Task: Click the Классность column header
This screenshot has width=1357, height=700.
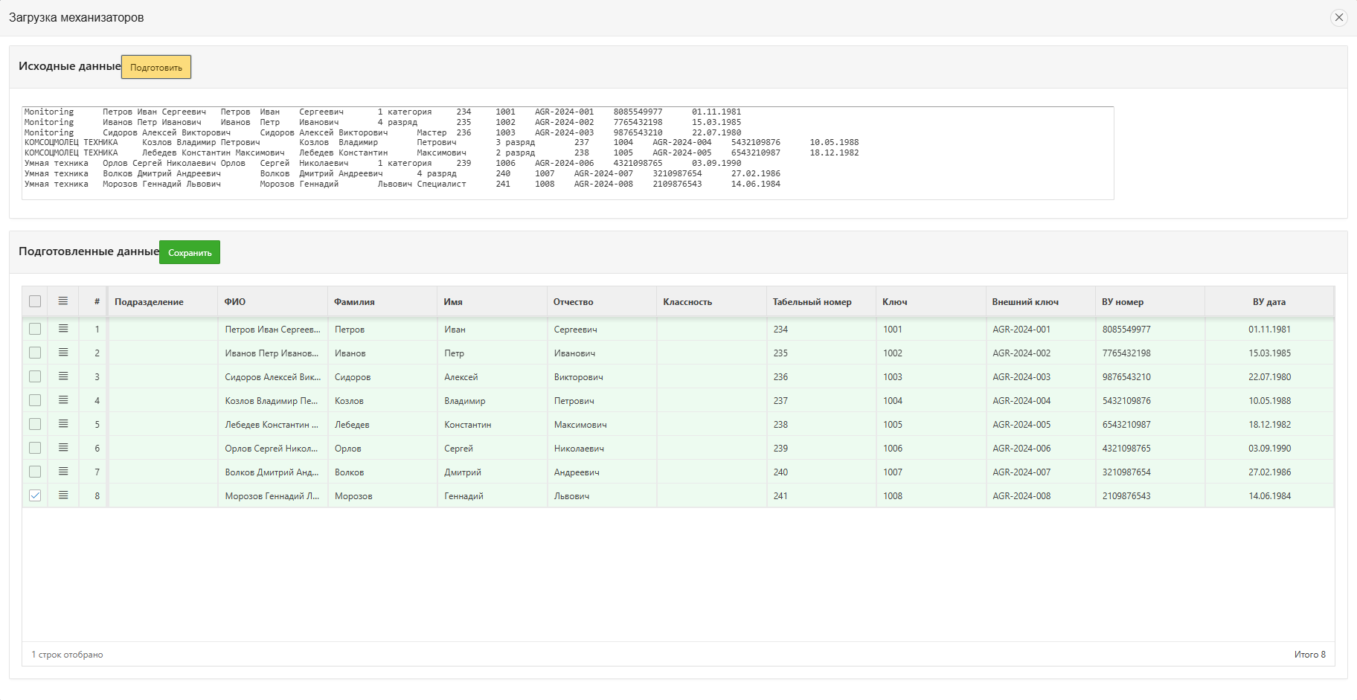Action: pyautogui.click(x=687, y=302)
